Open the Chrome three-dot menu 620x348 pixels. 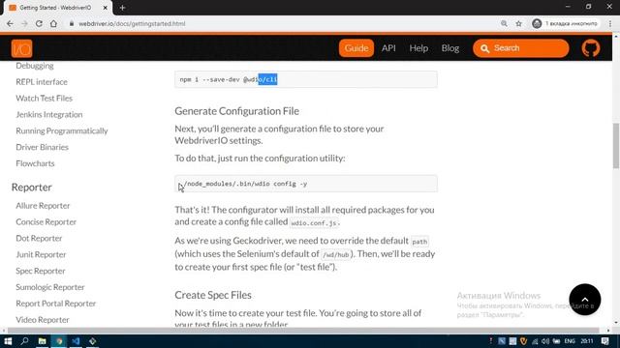point(610,23)
